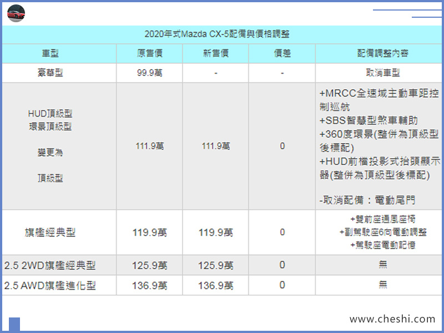Select the 136.9萬 original price cell
444x333 pixels.
point(149,285)
